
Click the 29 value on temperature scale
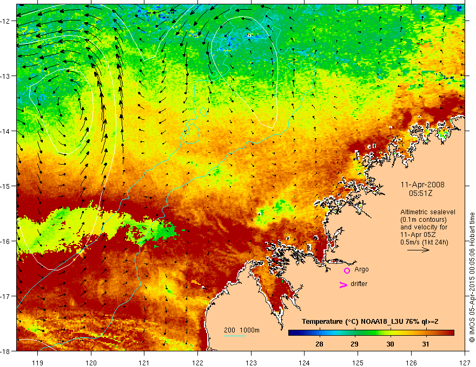click(x=354, y=344)
